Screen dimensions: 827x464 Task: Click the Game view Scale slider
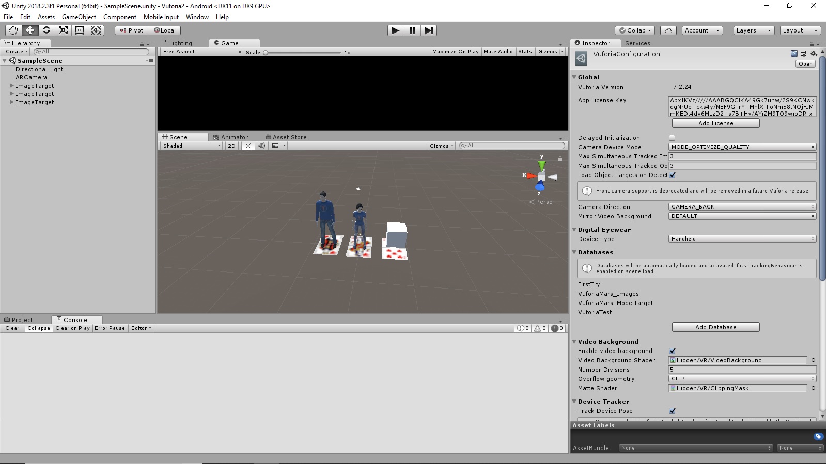tap(303, 52)
